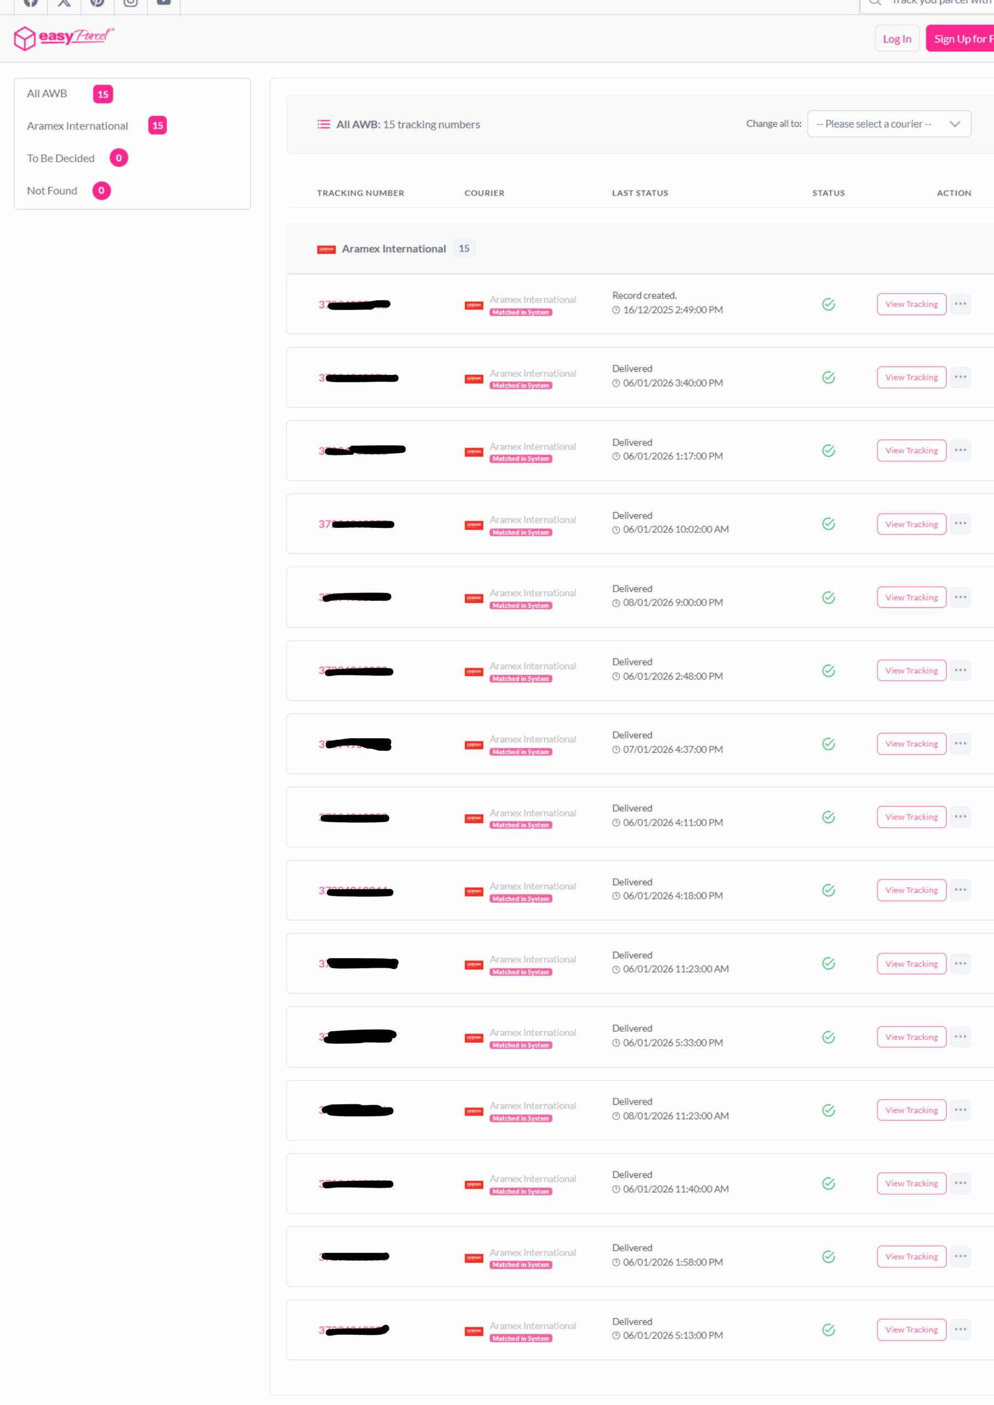Click the Log In button

897,38
